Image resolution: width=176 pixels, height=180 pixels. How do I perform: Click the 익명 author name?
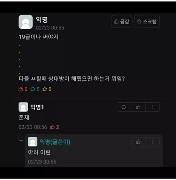point(42,20)
